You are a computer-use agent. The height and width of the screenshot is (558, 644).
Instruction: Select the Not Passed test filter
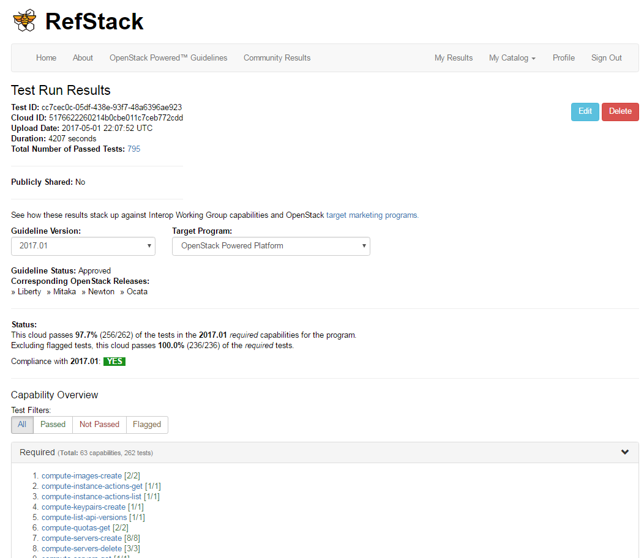click(x=99, y=425)
